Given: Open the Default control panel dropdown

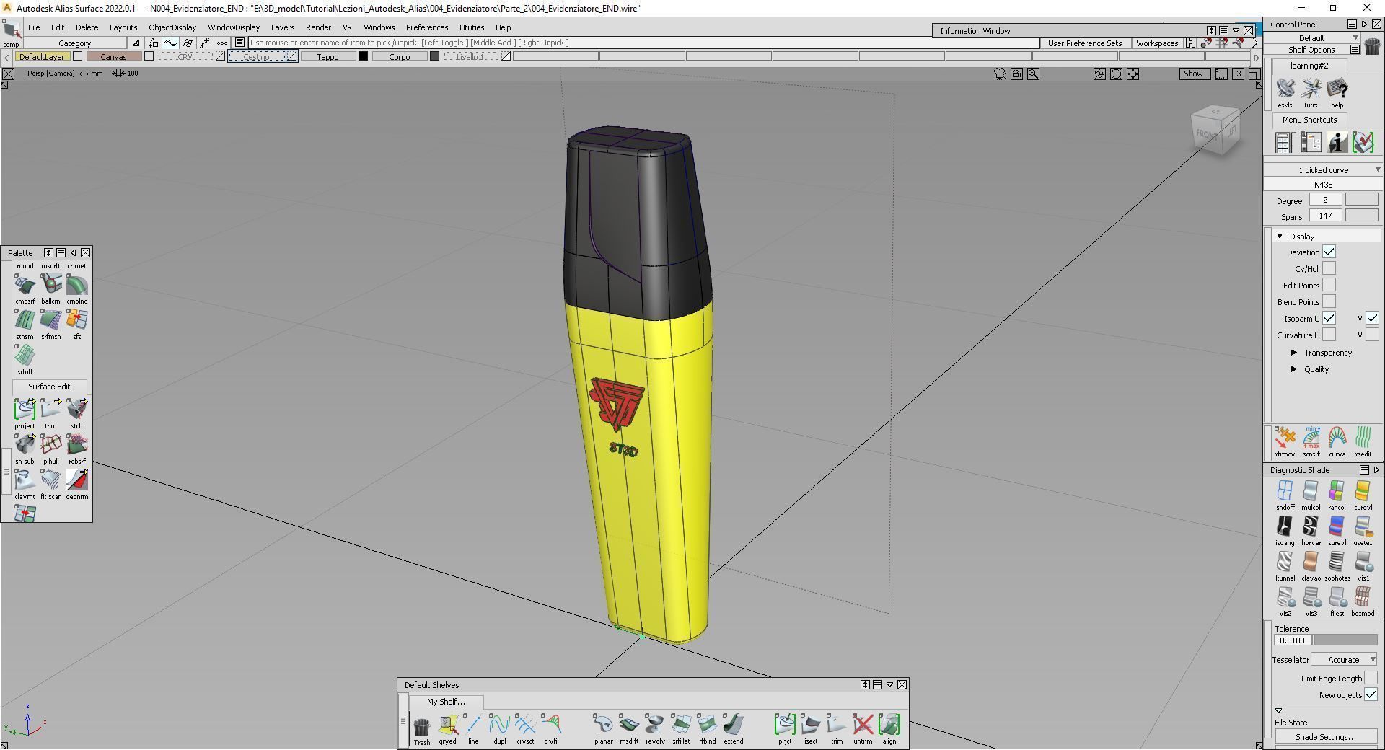Looking at the screenshot, I should tap(1312, 38).
